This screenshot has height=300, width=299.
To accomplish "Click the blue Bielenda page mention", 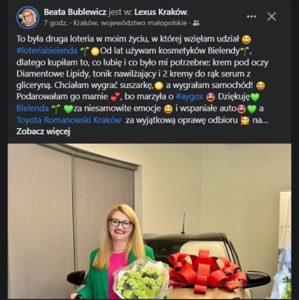I will [x=33, y=108].
